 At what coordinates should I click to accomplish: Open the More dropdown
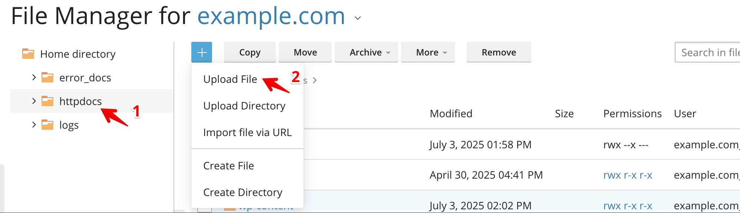pos(428,52)
